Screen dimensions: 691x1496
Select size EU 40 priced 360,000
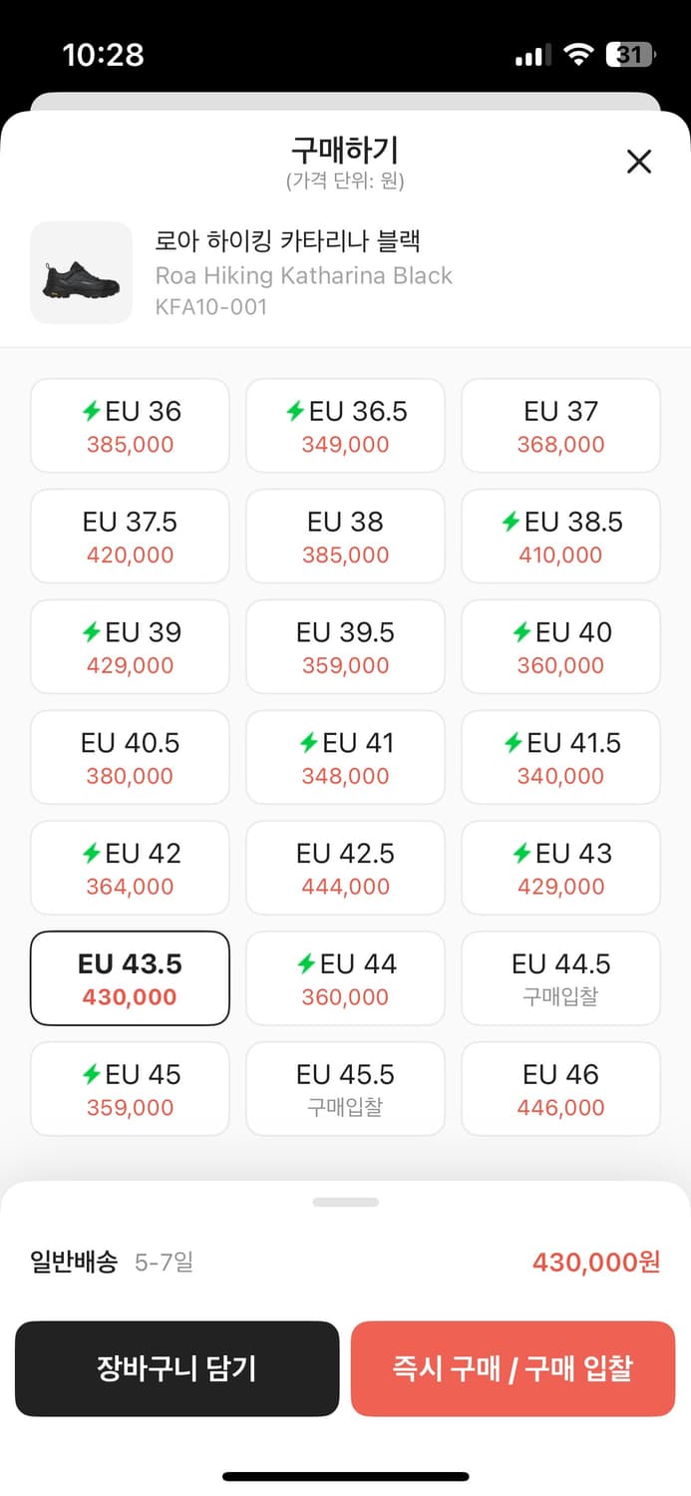(560, 646)
